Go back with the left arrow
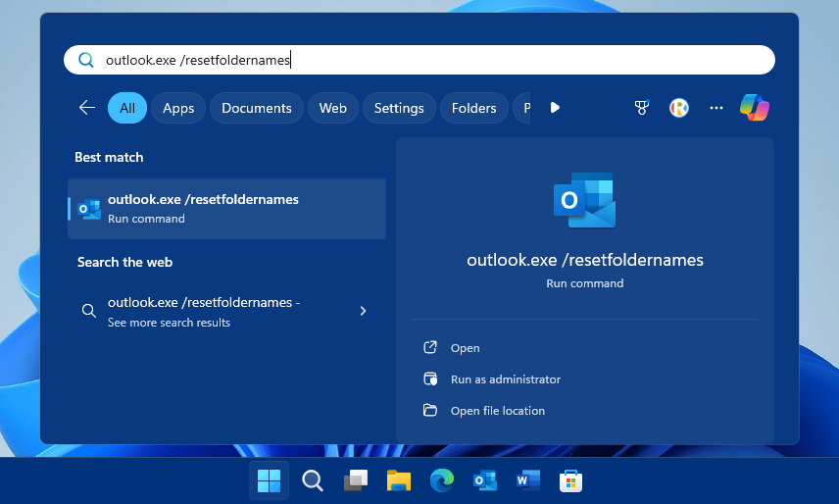 86,108
